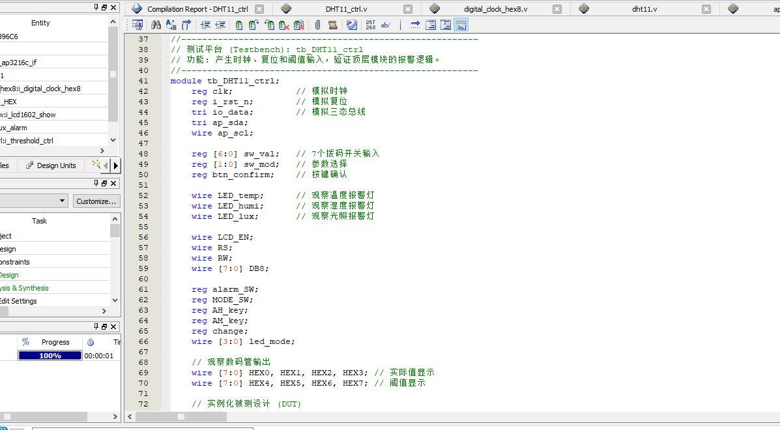Select the _ap3216c_if entity row
Image resolution: width=780 pixels, height=430 pixels.
point(53,62)
